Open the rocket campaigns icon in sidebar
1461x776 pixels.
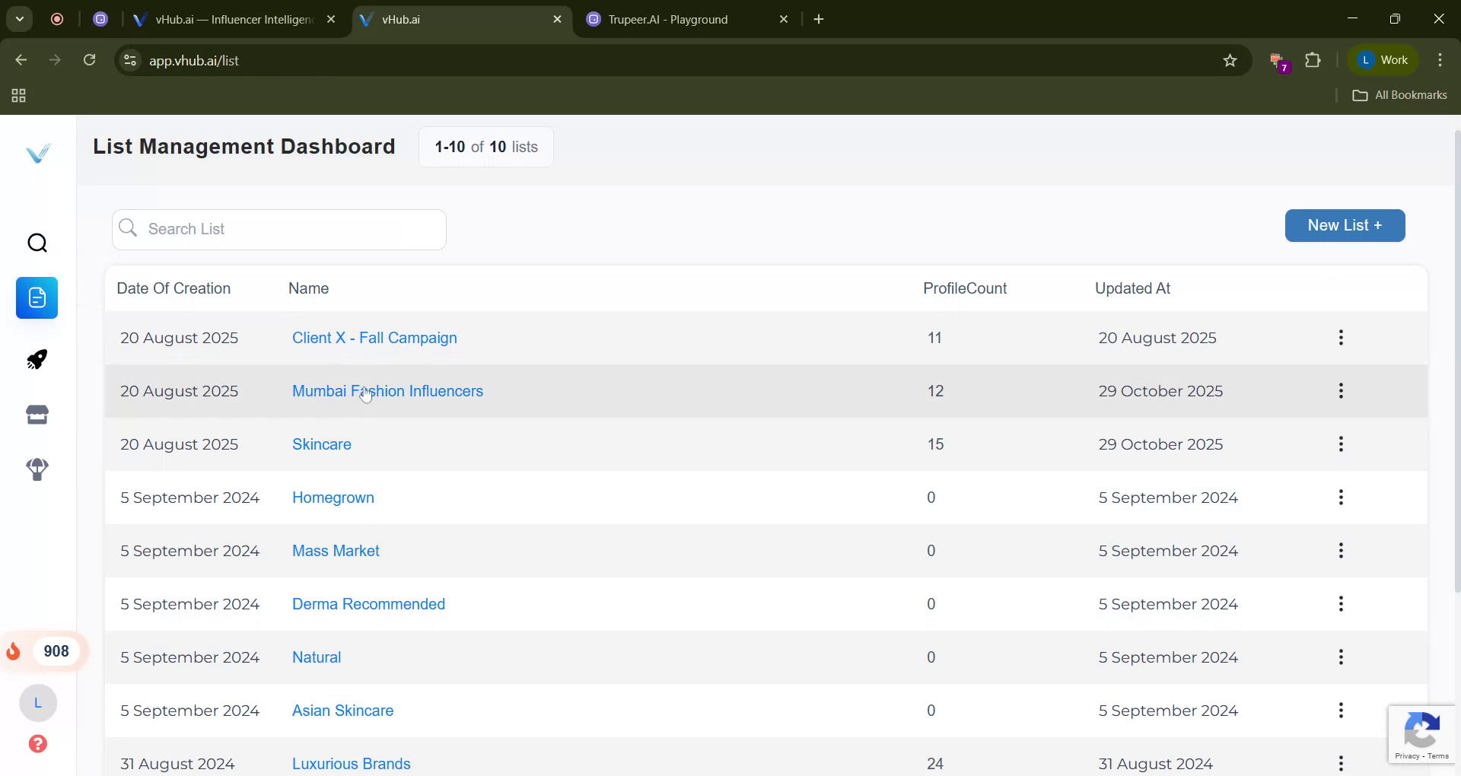(x=37, y=359)
